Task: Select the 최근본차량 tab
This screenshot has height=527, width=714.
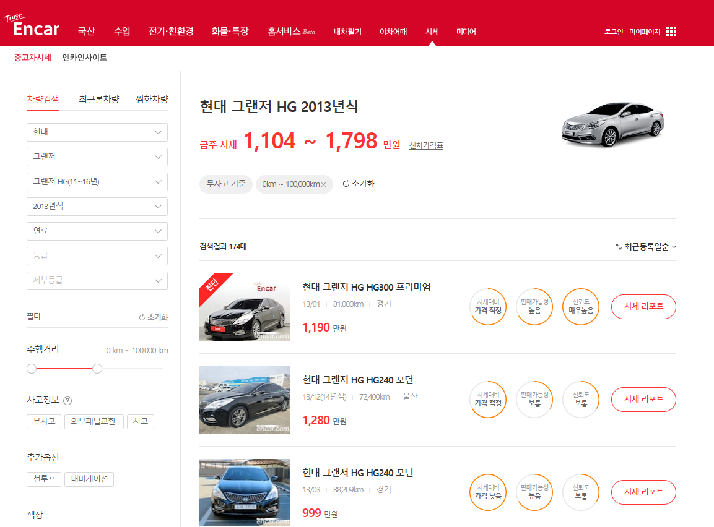Action: (x=99, y=99)
